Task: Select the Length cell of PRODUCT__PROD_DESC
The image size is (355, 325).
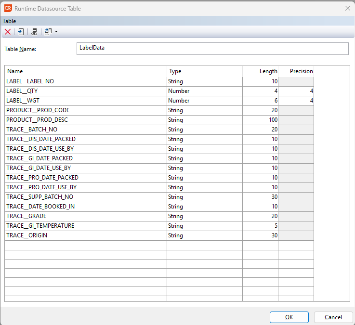Action: click(260, 120)
